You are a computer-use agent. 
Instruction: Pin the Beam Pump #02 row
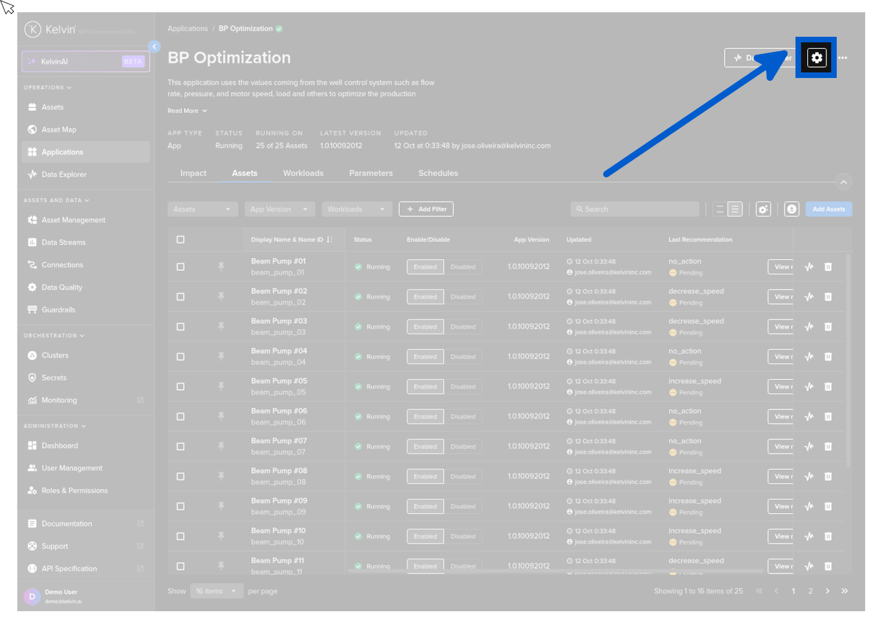(221, 297)
